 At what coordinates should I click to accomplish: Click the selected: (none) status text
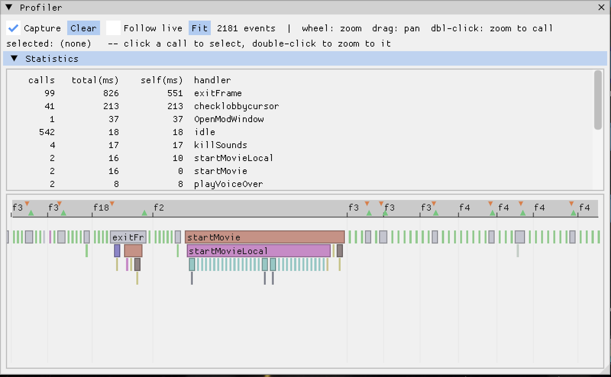tap(49, 43)
